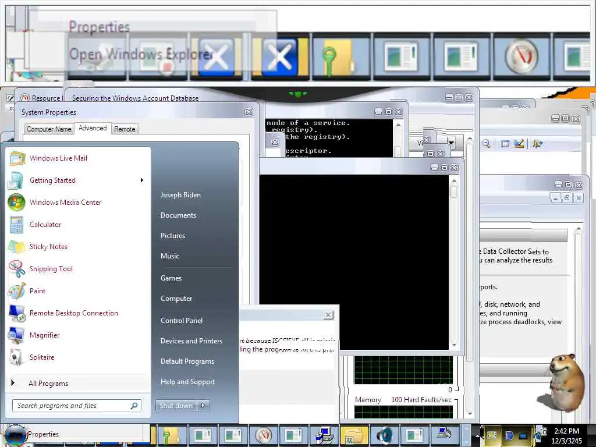Open Games from the Start menu
The height and width of the screenshot is (447, 596).
tap(171, 278)
